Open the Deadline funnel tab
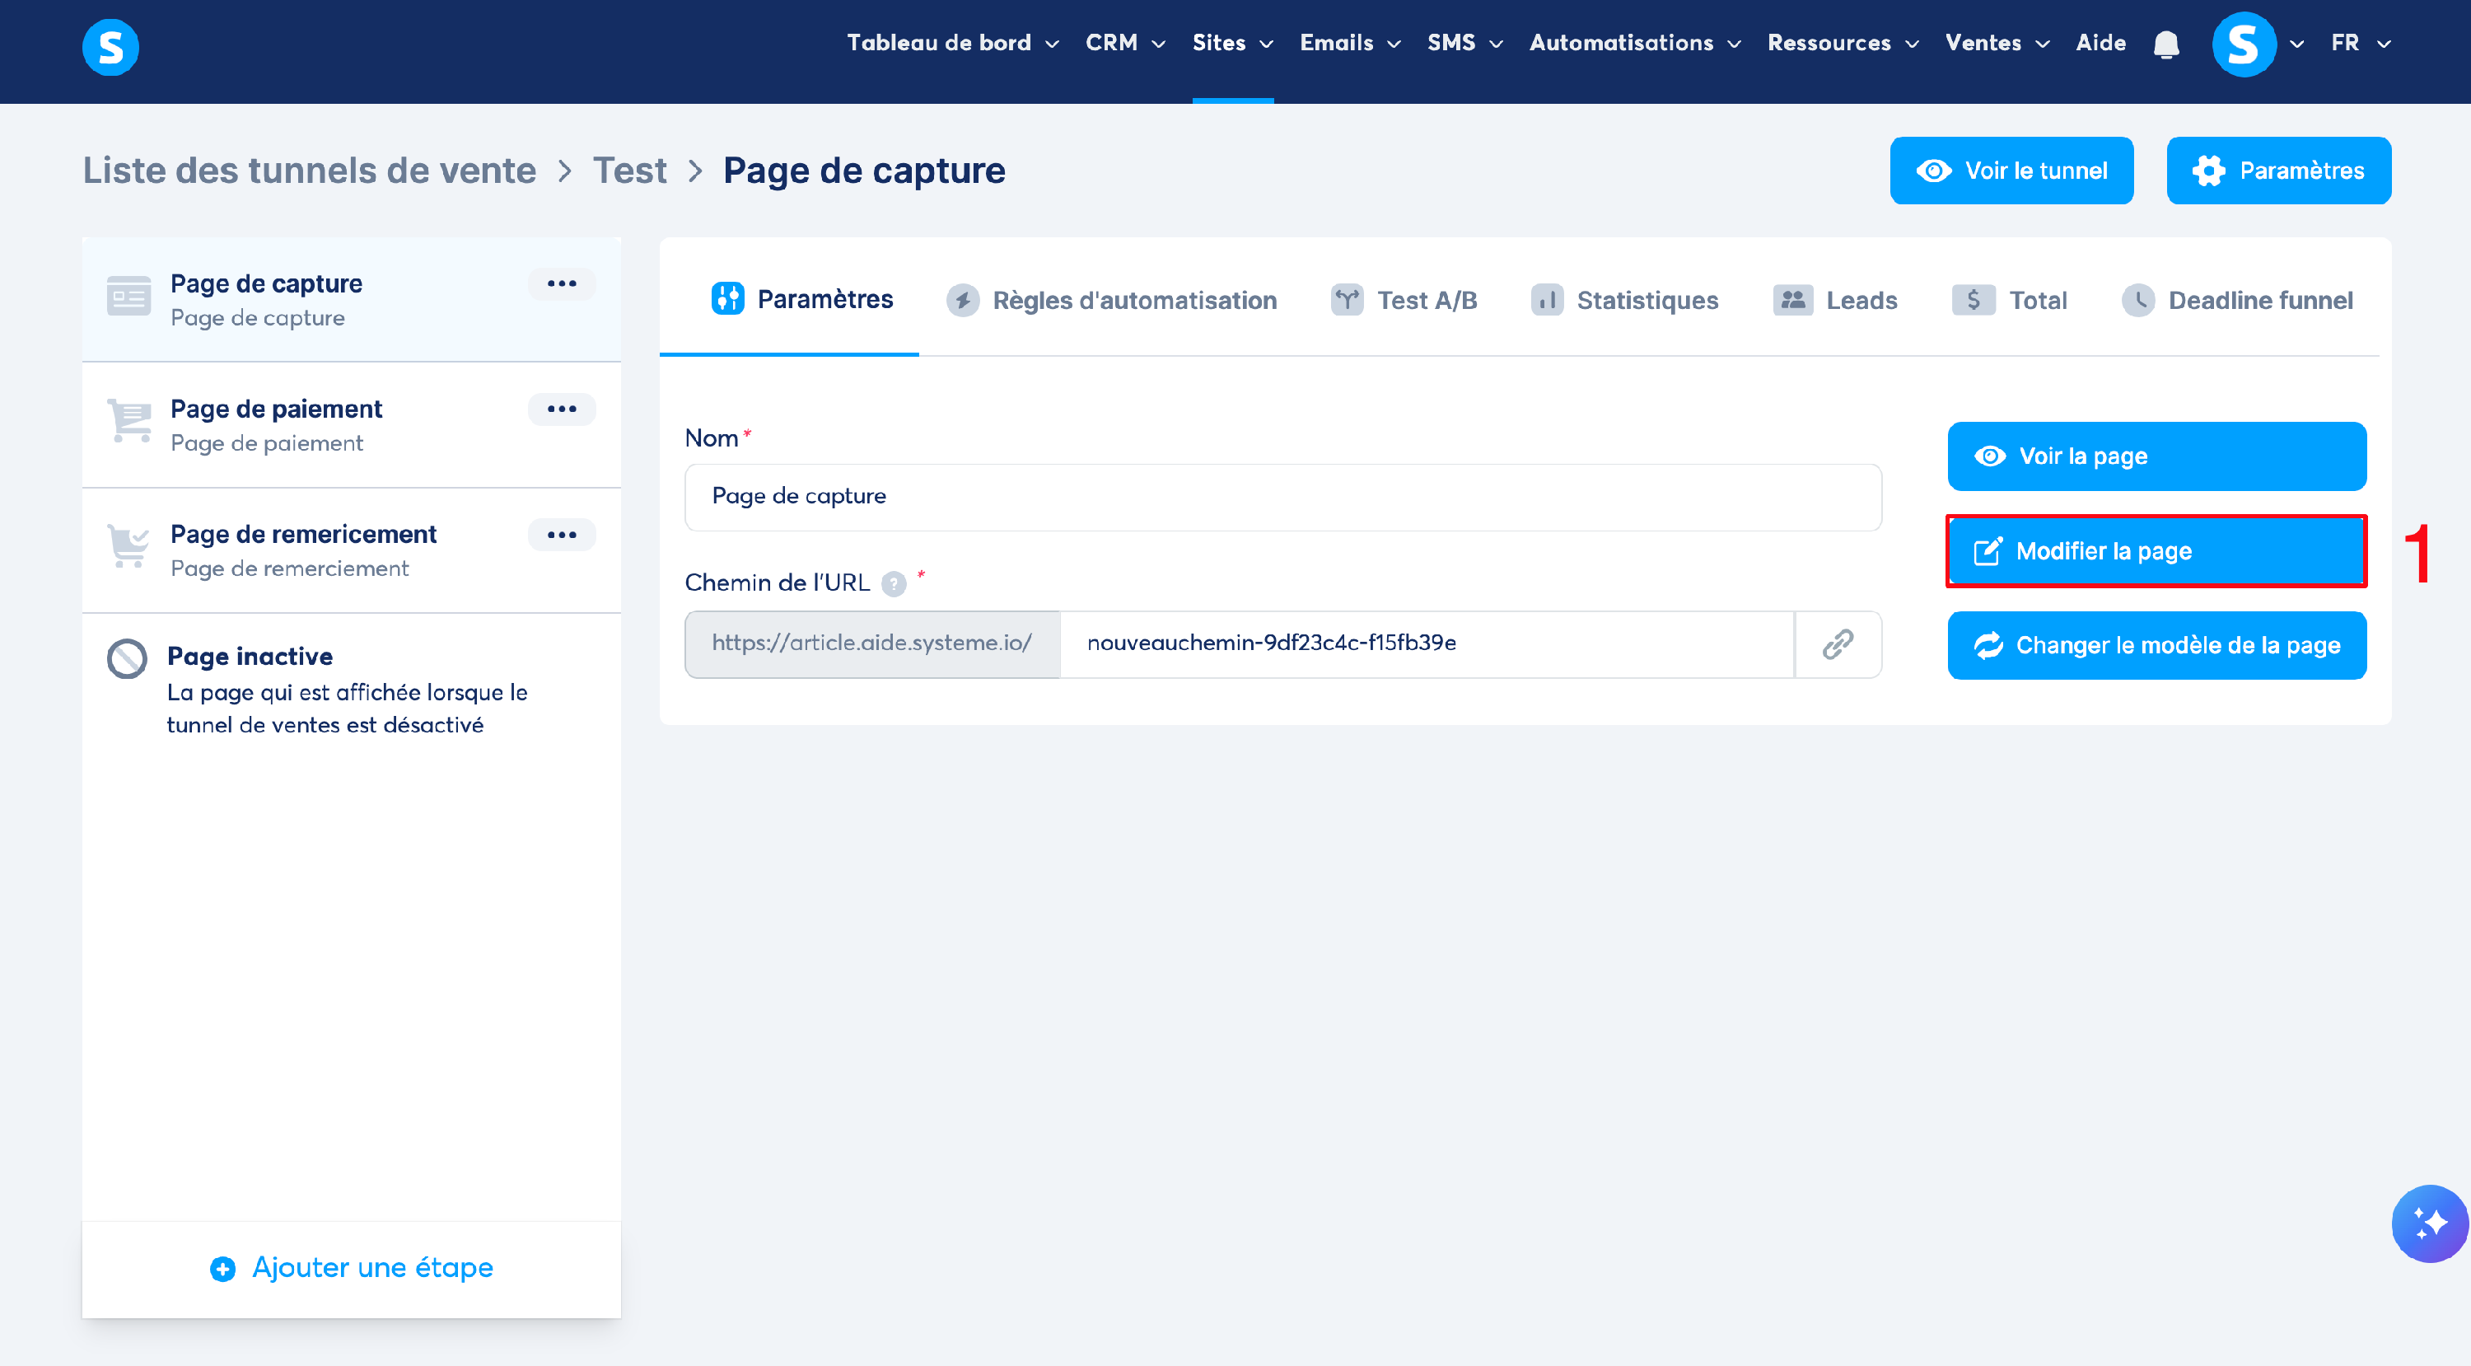This screenshot has height=1366, width=2471. point(2237,300)
